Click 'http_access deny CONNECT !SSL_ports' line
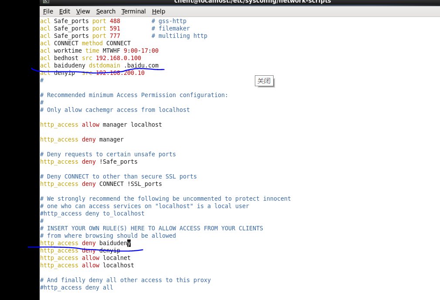 (x=101, y=184)
